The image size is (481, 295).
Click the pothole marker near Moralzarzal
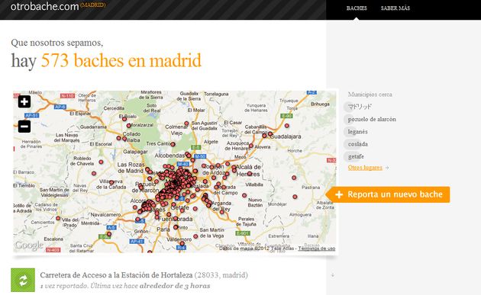click(x=129, y=126)
